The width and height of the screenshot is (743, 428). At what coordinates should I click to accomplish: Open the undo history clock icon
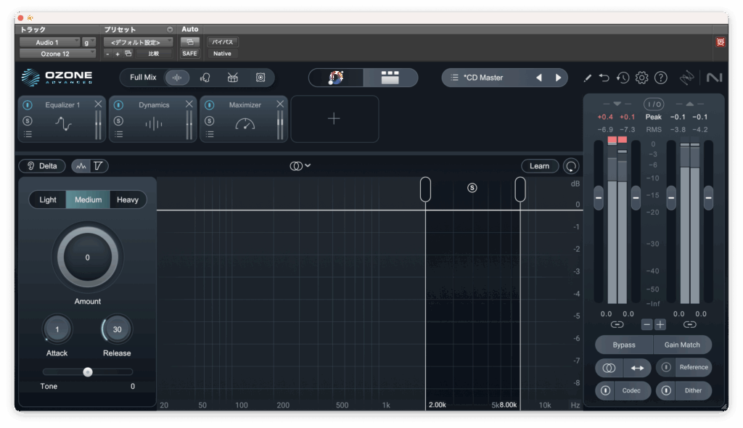[x=623, y=78]
